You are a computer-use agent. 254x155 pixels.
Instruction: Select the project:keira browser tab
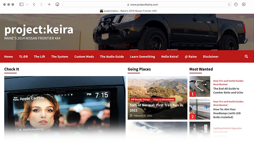(x=128, y=11)
